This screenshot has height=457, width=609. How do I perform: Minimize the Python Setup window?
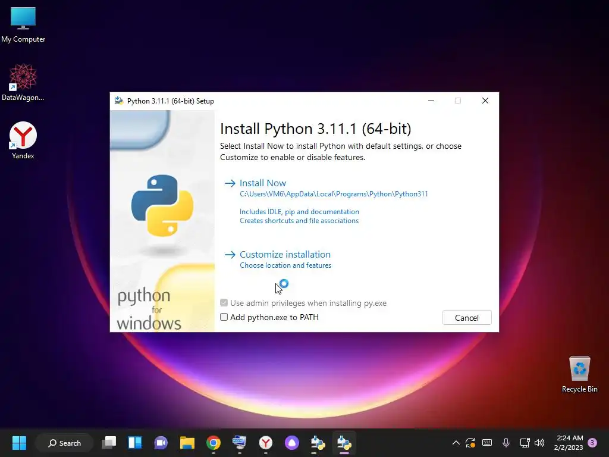(431, 101)
